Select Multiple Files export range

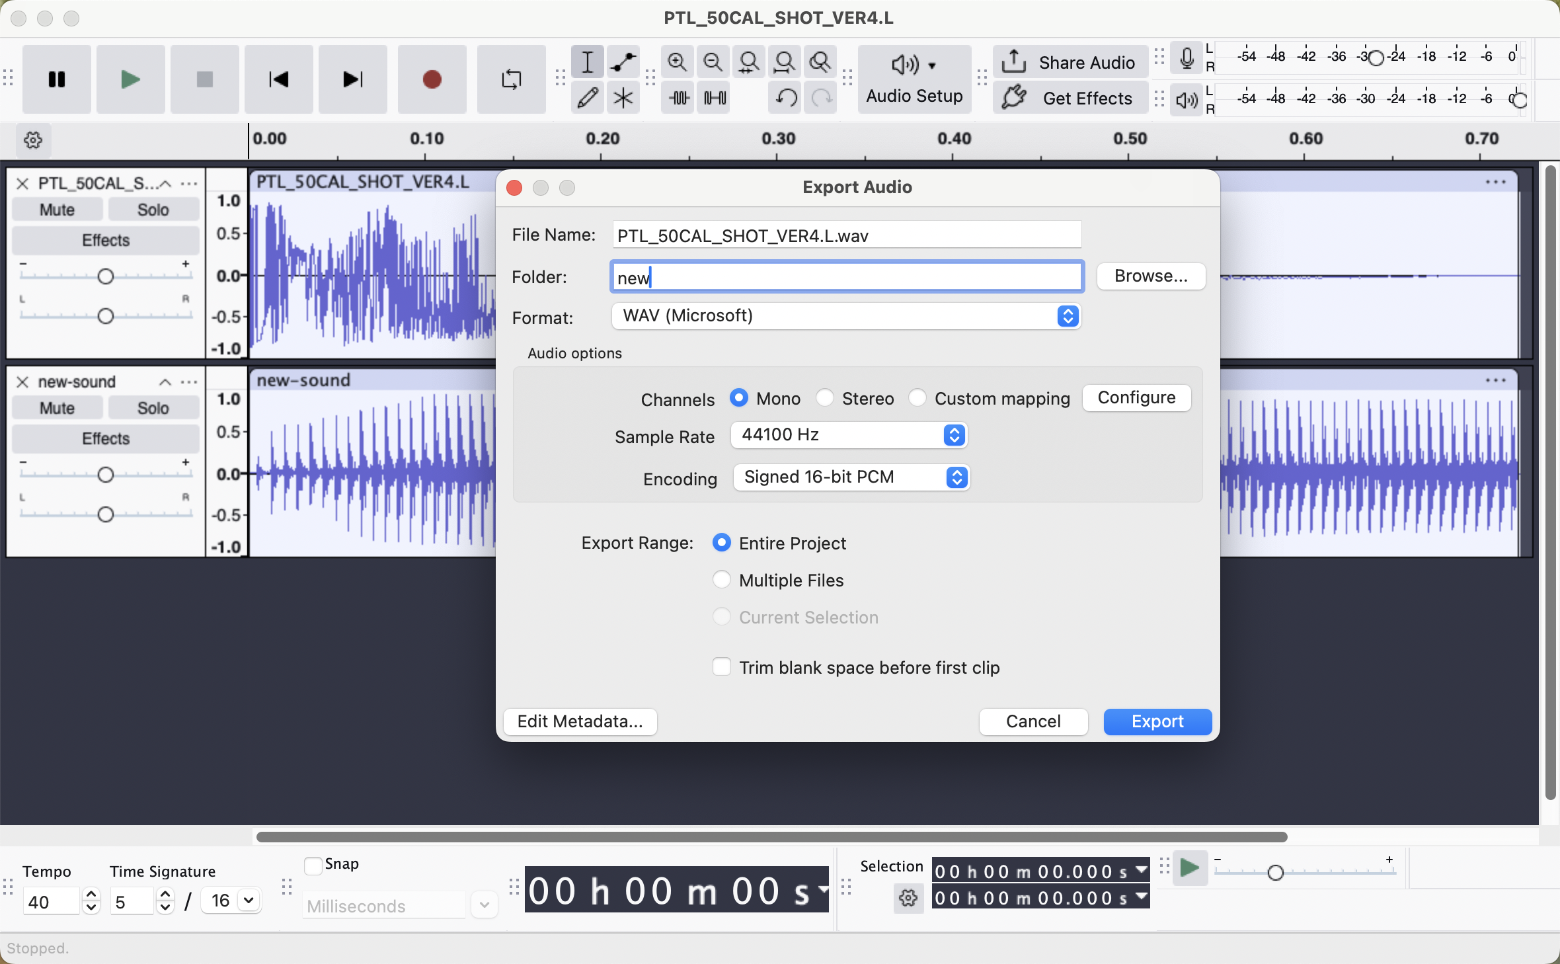click(722, 580)
